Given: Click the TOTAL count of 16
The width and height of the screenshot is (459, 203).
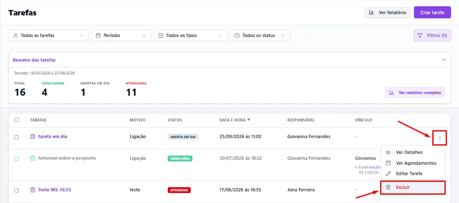Looking at the screenshot, I should point(20,92).
